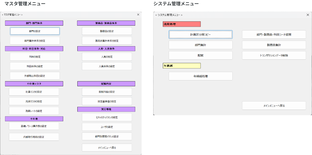Open 人員体系の設定

click(x=107, y=66)
